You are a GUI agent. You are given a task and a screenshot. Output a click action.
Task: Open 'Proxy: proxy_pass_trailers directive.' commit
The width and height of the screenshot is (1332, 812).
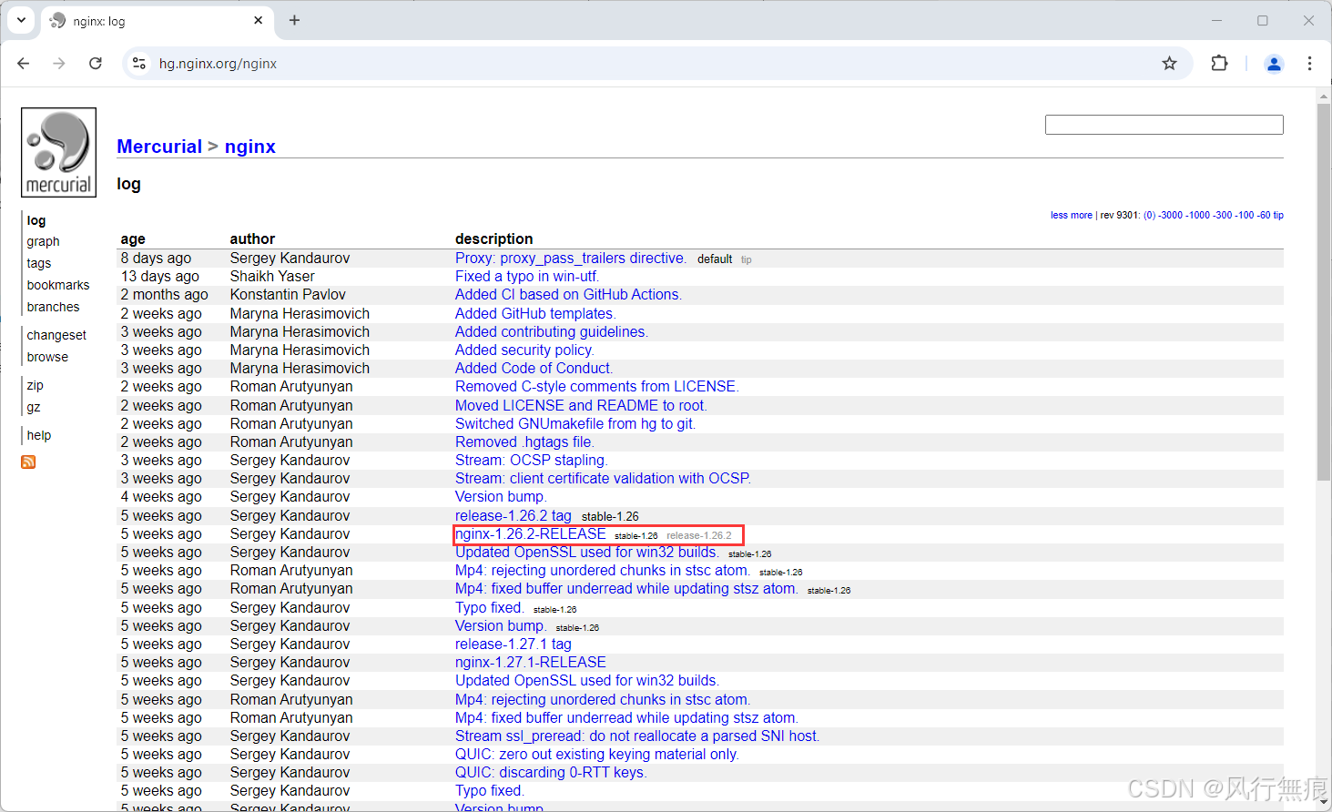pyautogui.click(x=571, y=259)
